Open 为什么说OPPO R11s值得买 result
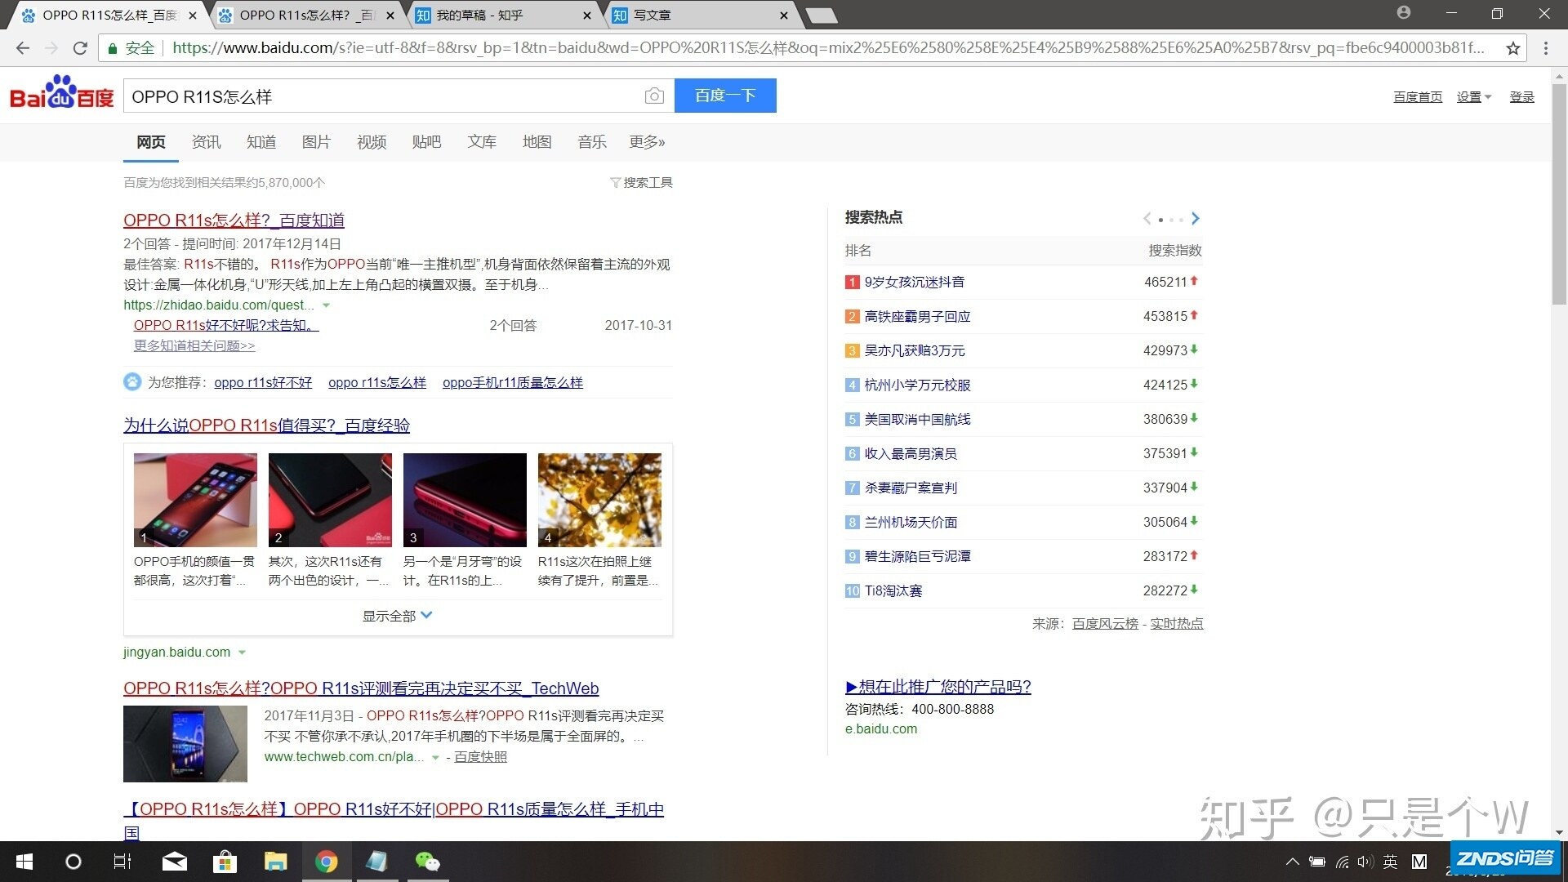Screen dimensions: 1568x882 pyautogui.click(x=266, y=425)
